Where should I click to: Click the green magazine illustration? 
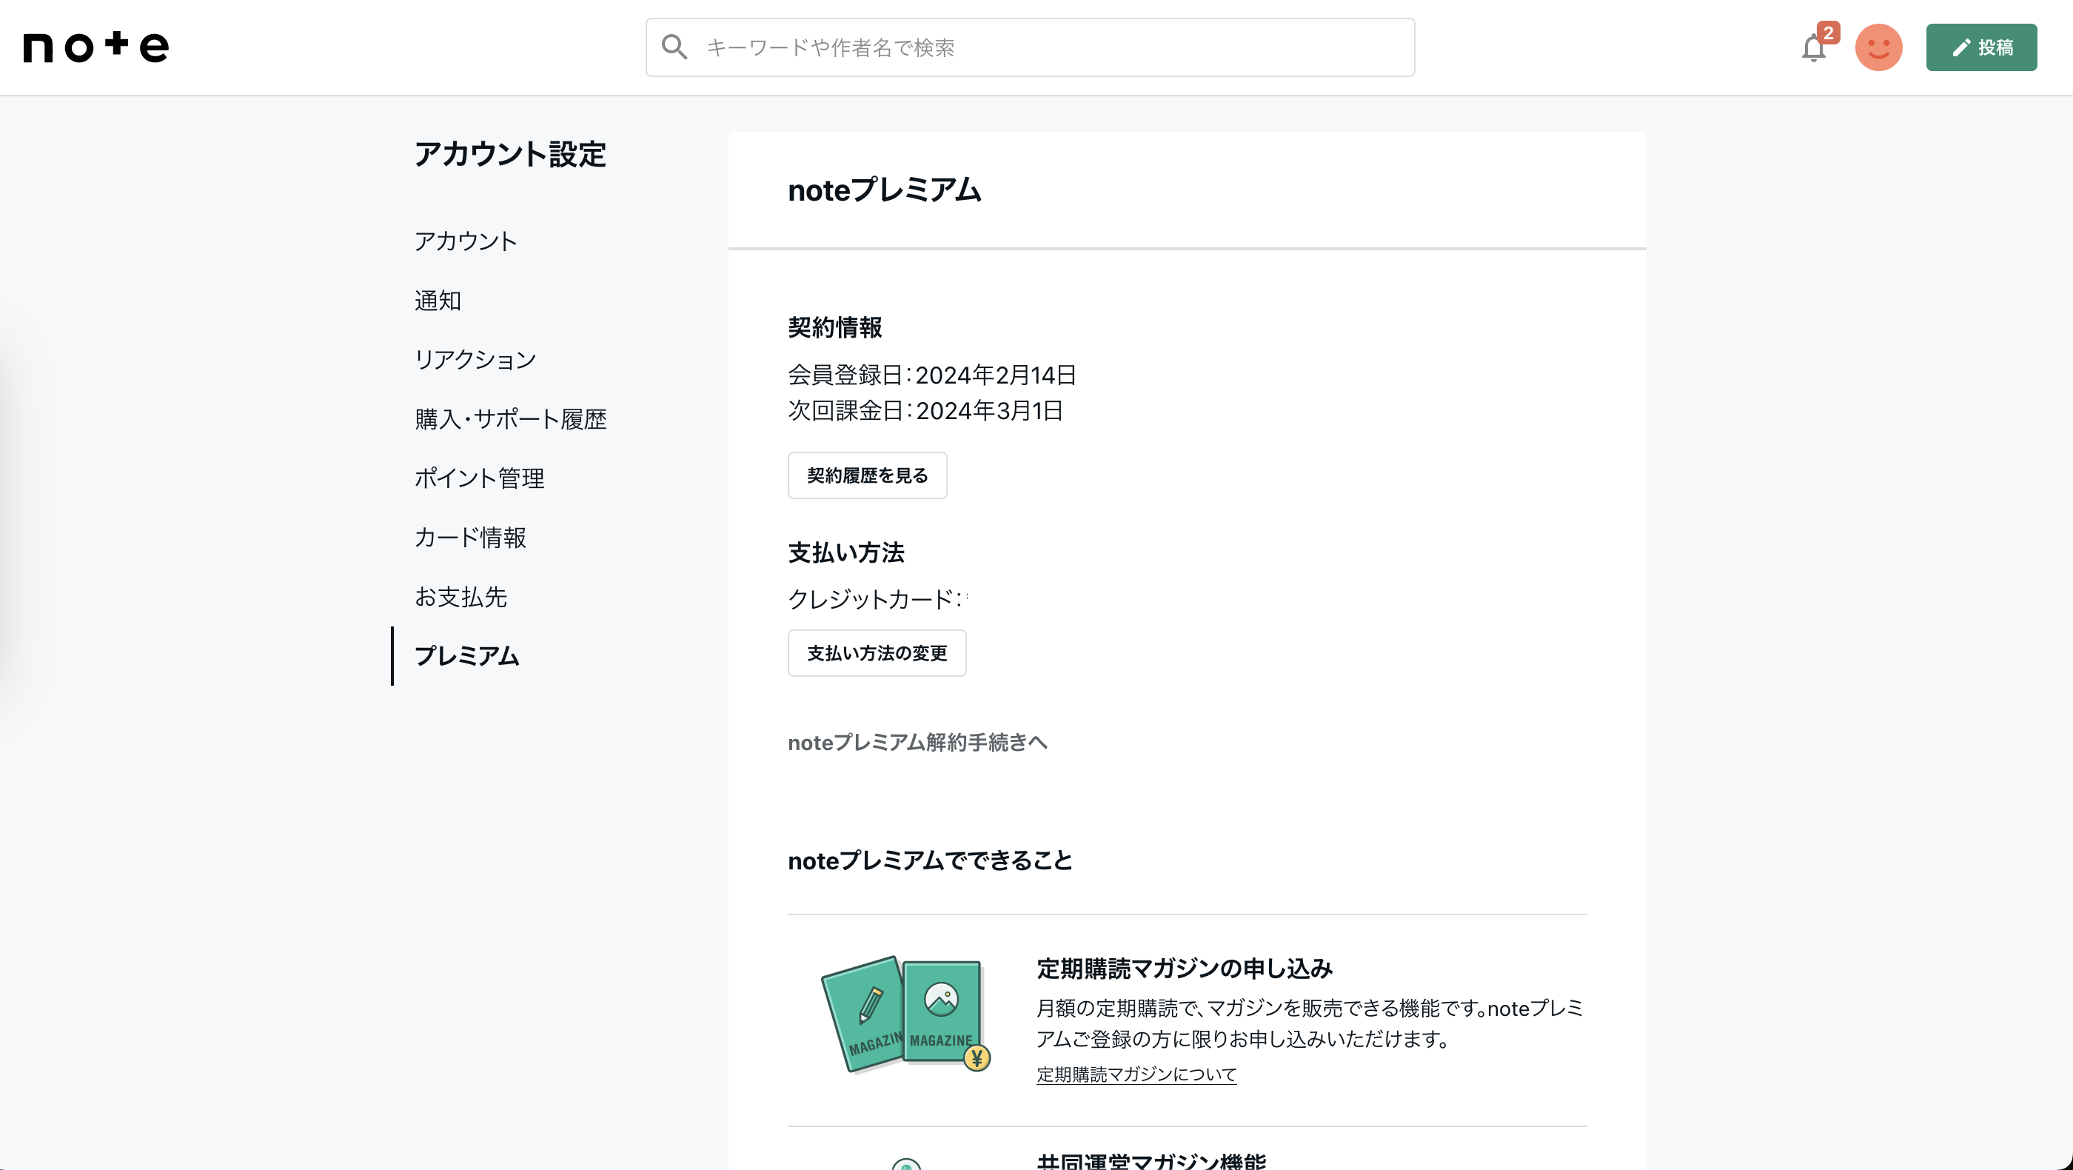pos(905,1014)
